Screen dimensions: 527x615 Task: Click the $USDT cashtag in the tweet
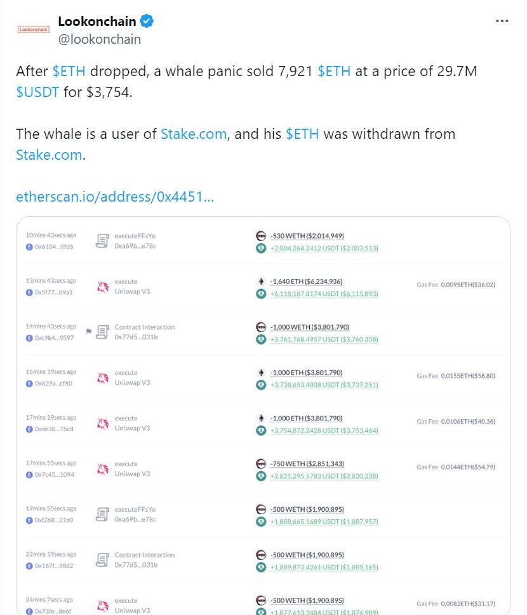pos(37,92)
